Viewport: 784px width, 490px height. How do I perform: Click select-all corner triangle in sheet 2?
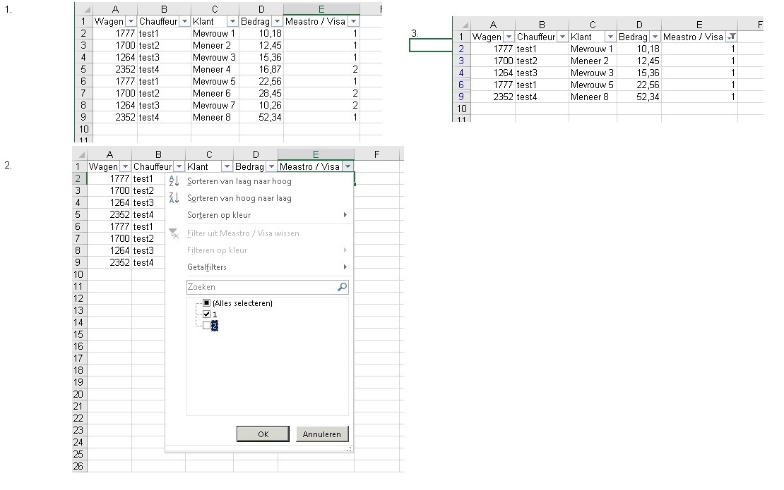click(x=81, y=154)
